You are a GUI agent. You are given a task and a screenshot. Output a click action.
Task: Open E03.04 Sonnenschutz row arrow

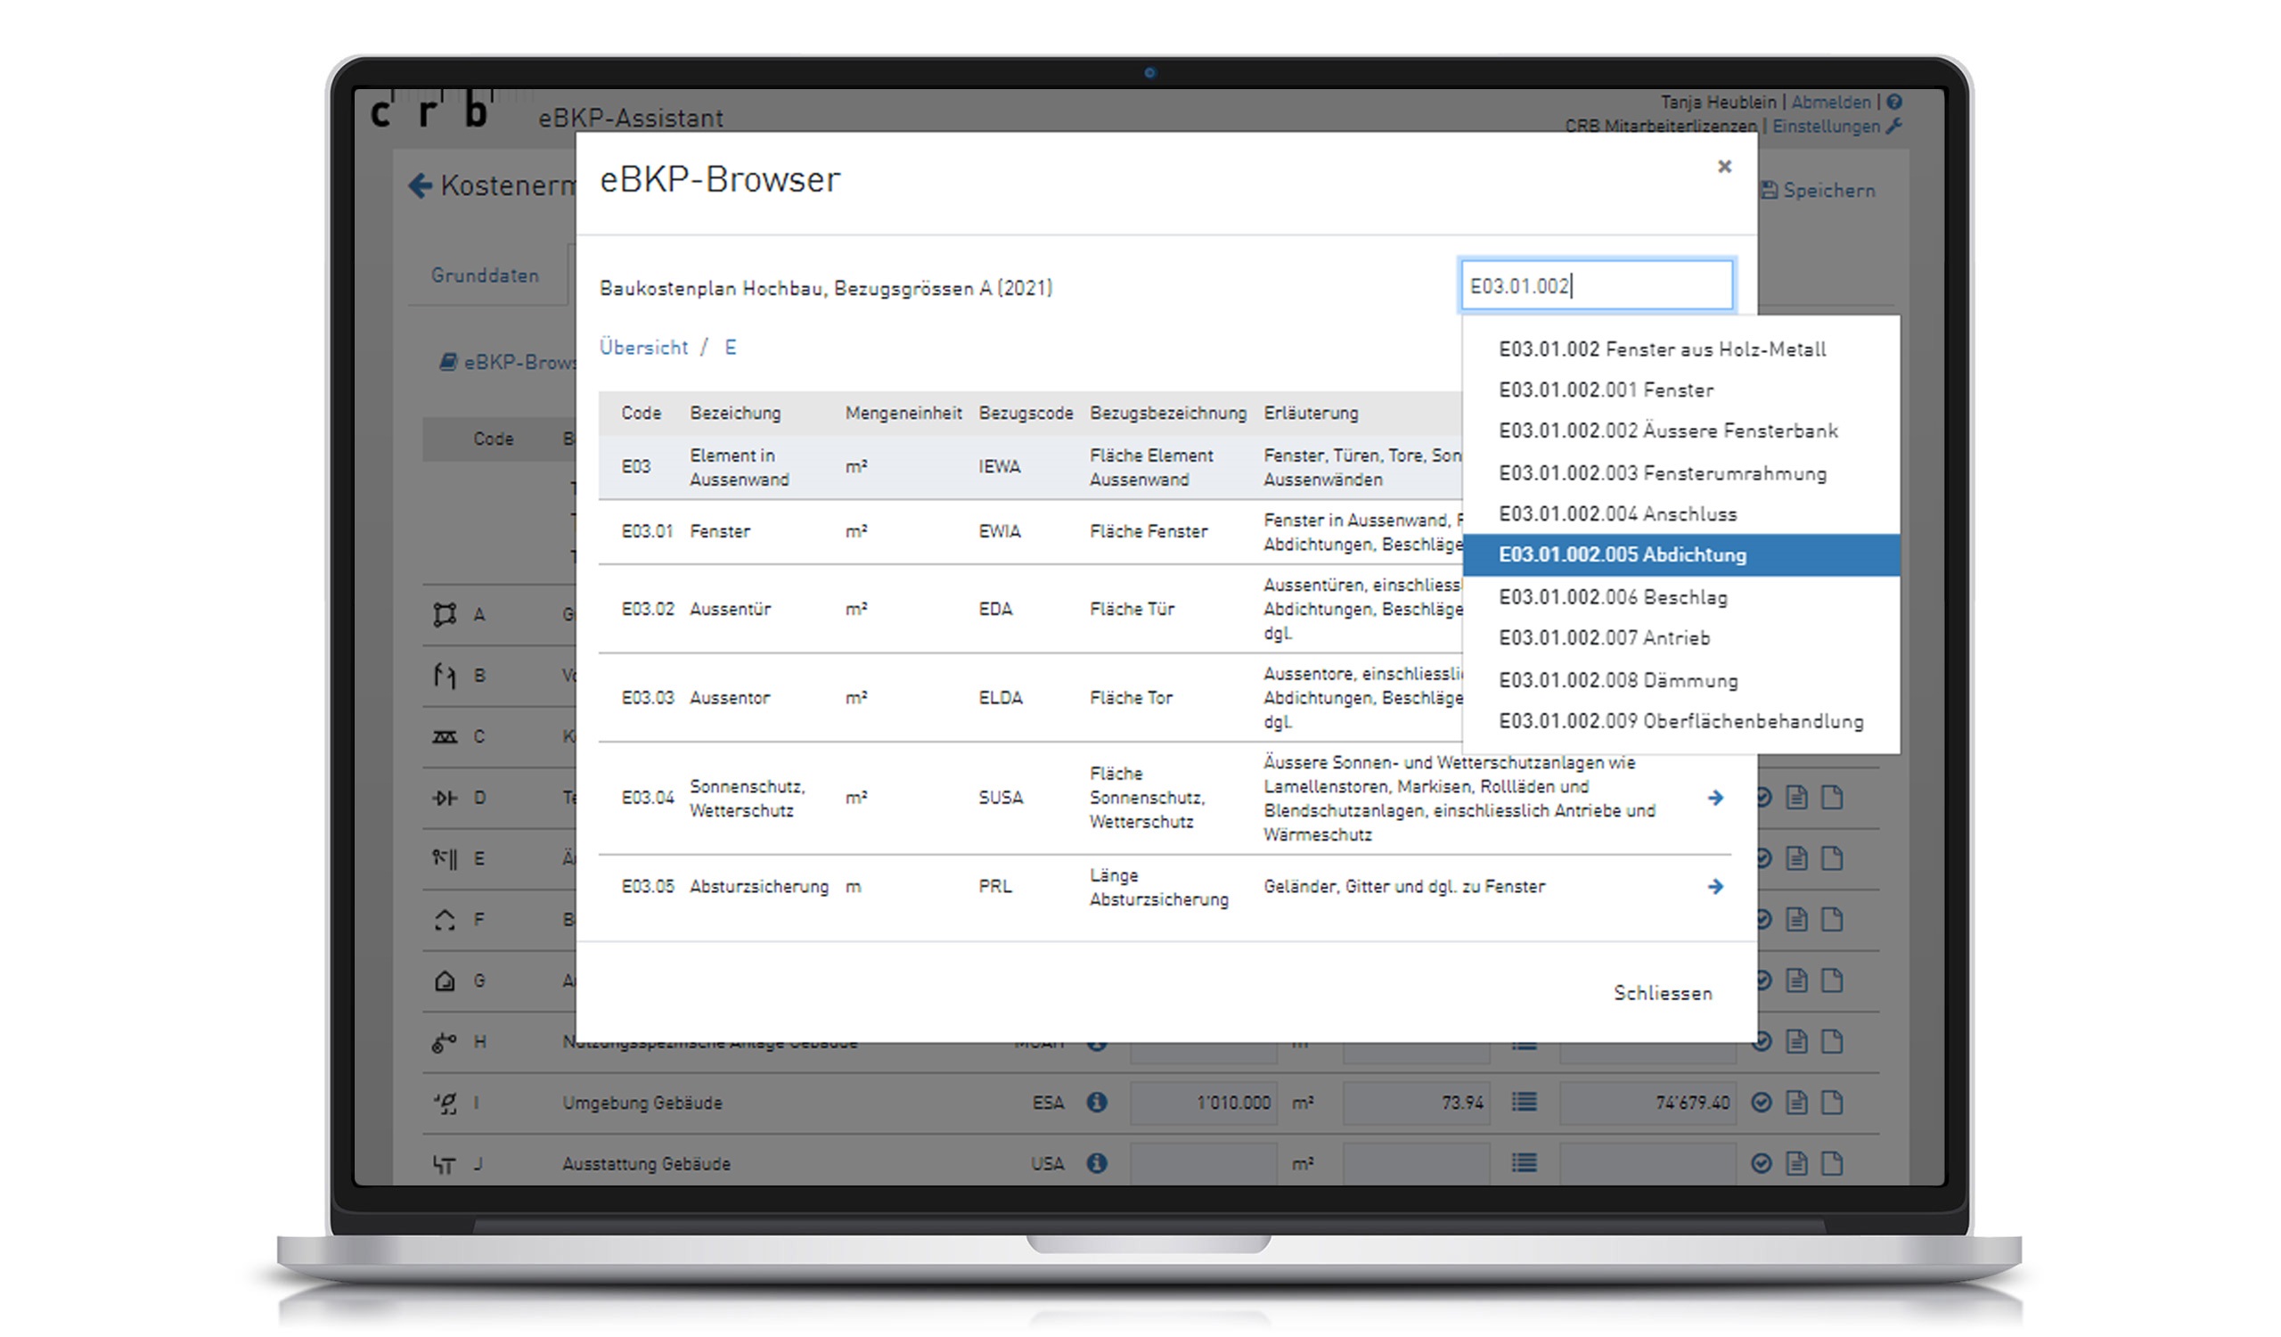point(1715,798)
